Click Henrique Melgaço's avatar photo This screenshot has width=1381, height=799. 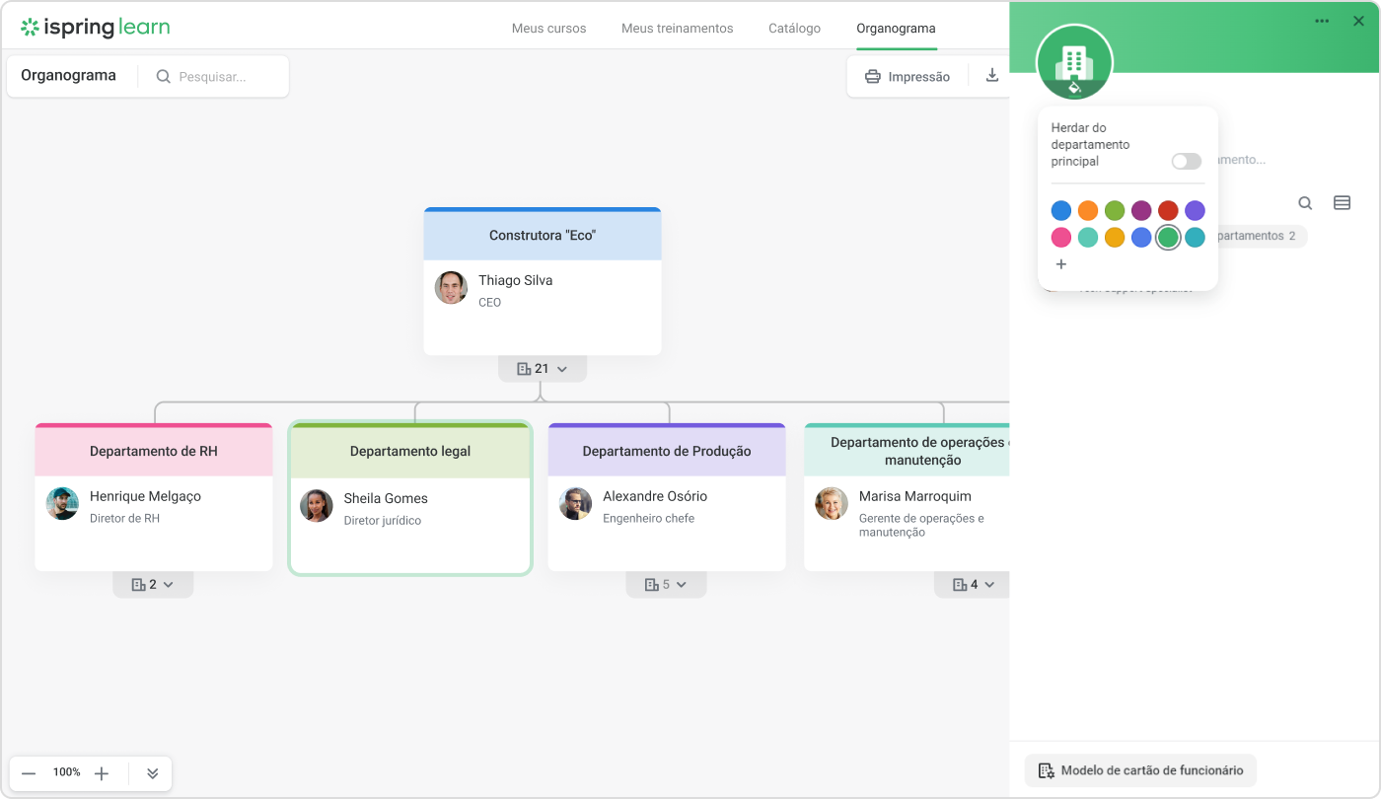(x=62, y=503)
